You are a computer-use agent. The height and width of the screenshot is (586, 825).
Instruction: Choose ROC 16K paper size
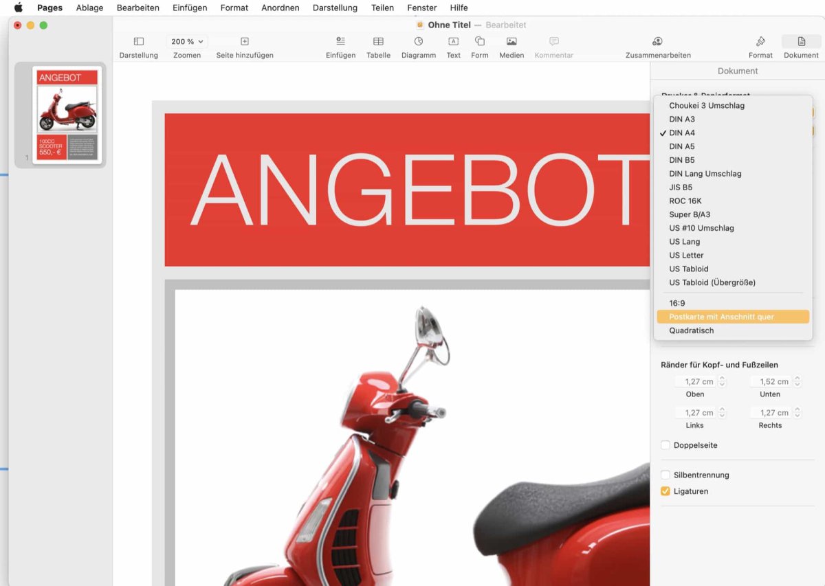tap(733, 201)
